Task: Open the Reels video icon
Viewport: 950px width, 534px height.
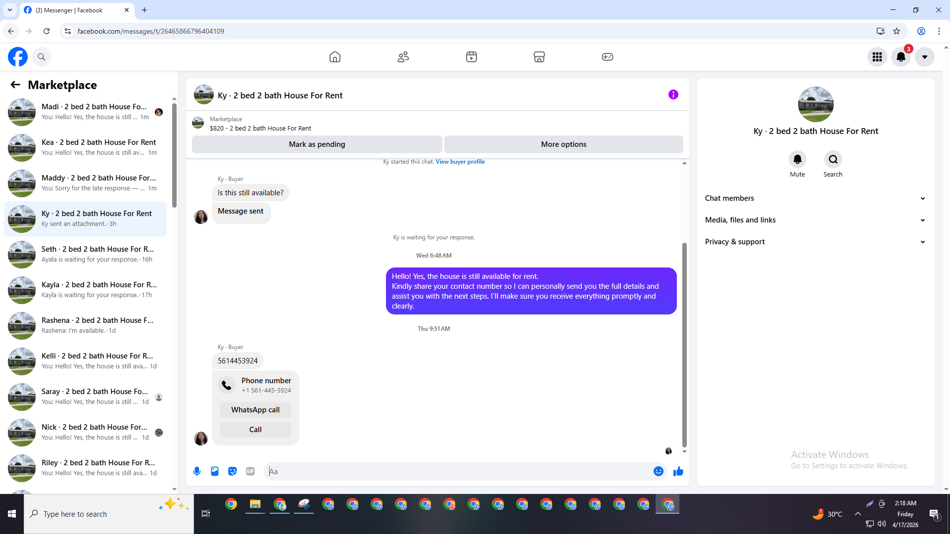Action: pyautogui.click(x=472, y=57)
